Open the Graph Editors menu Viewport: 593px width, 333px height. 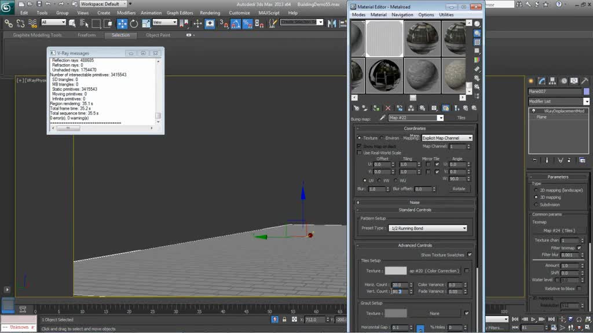(x=180, y=13)
